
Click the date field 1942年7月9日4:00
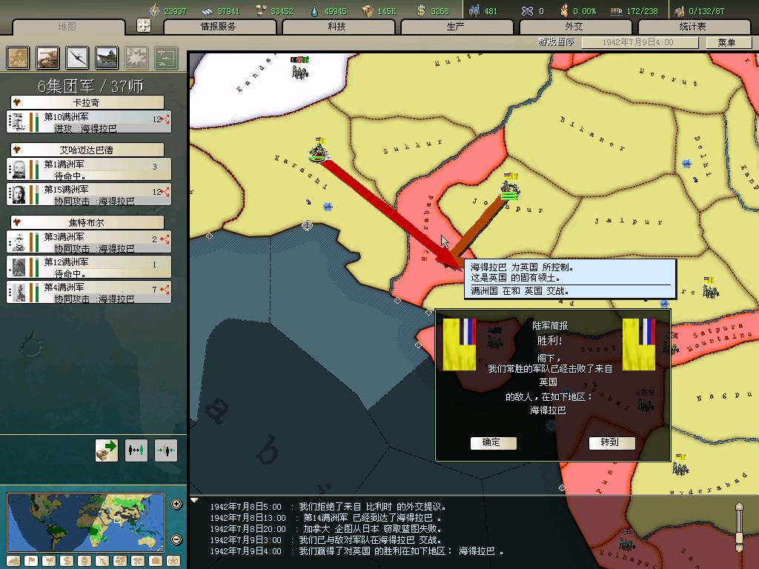coord(640,42)
